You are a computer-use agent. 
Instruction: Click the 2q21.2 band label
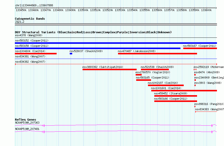tap(20, 22)
